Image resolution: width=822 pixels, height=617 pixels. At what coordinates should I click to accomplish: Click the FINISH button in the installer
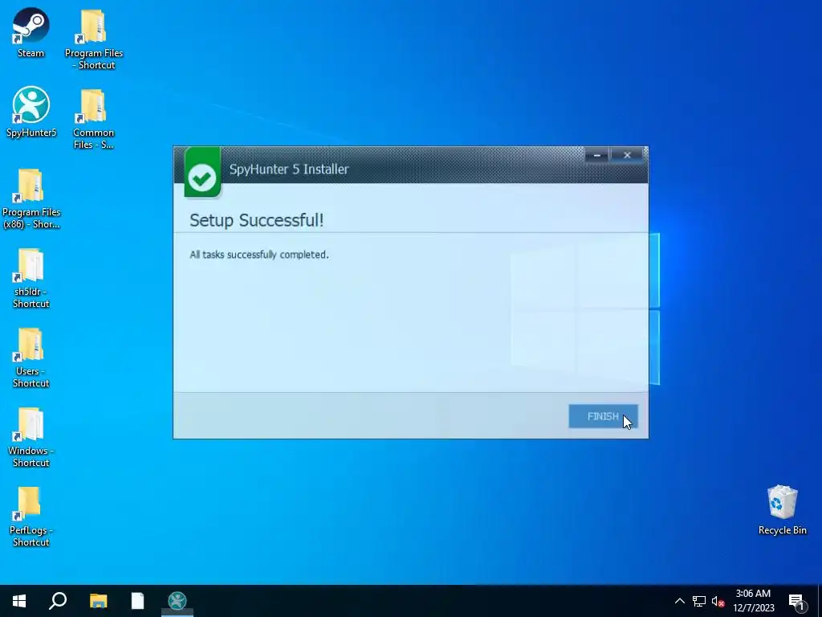(x=603, y=416)
